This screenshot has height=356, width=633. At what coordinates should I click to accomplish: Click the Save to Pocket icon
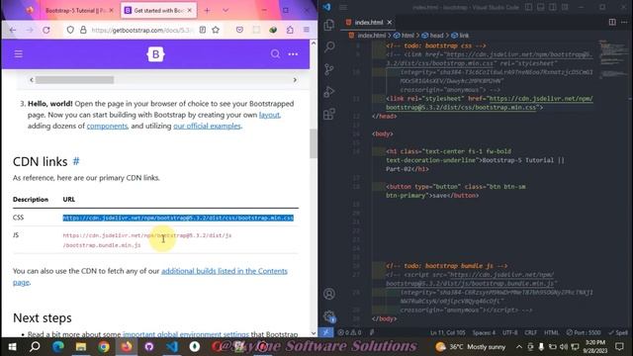tap(239, 30)
